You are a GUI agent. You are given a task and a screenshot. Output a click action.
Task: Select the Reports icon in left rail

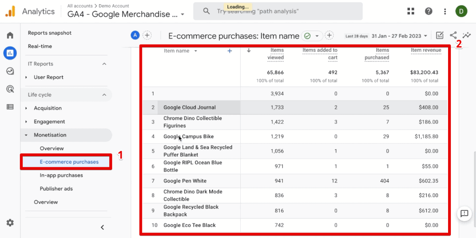coord(10,53)
